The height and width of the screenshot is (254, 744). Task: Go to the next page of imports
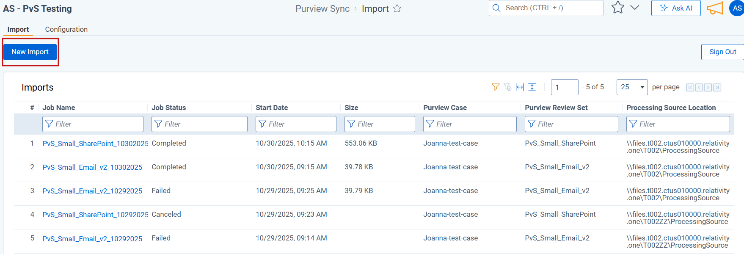(708, 87)
